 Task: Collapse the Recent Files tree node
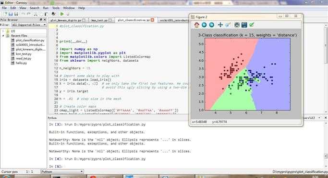point(3,35)
